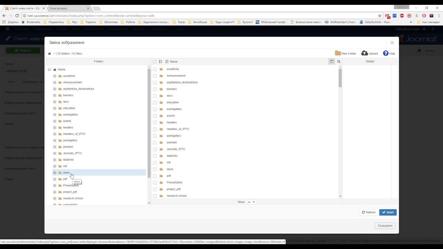Close the Зміна зображення dialog
Screen dimensions: 443x249
point(392,43)
